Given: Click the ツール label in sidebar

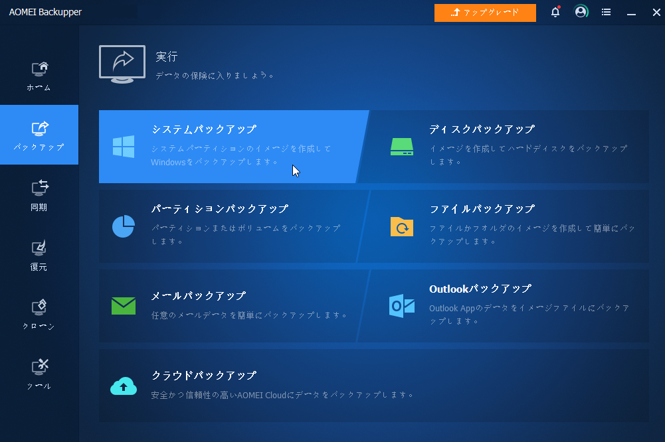Looking at the screenshot, I should 39,386.
